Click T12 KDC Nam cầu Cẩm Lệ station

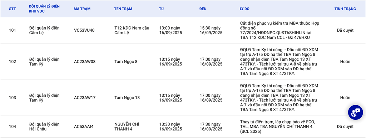pos(132,30)
